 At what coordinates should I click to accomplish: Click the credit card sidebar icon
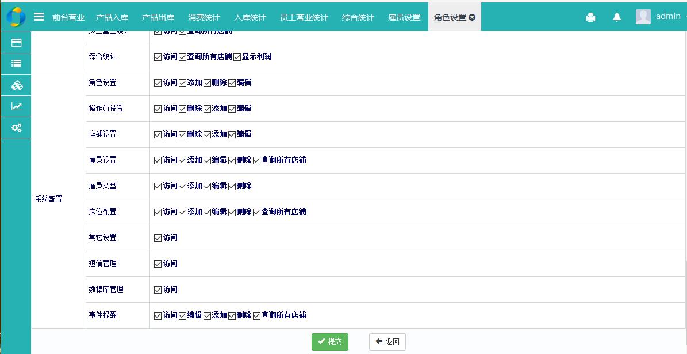coord(17,43)
